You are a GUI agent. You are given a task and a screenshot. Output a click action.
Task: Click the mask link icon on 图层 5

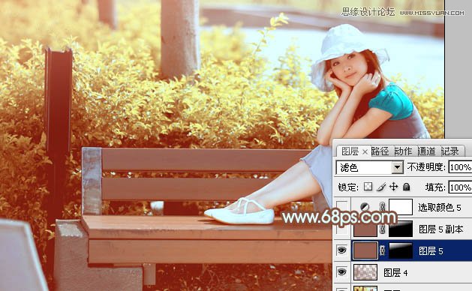pos(382,250)
